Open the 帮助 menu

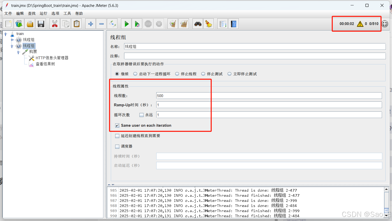click(x=79, y=13)
